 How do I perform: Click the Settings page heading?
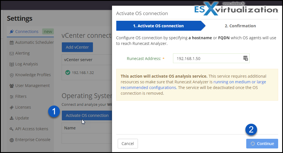[x=19, y=18]
